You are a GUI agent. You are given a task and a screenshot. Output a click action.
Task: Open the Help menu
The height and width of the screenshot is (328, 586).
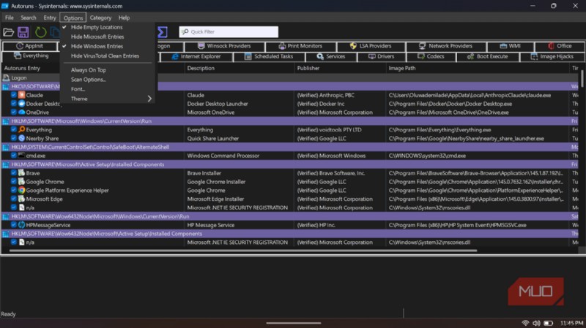pos(124,18)
